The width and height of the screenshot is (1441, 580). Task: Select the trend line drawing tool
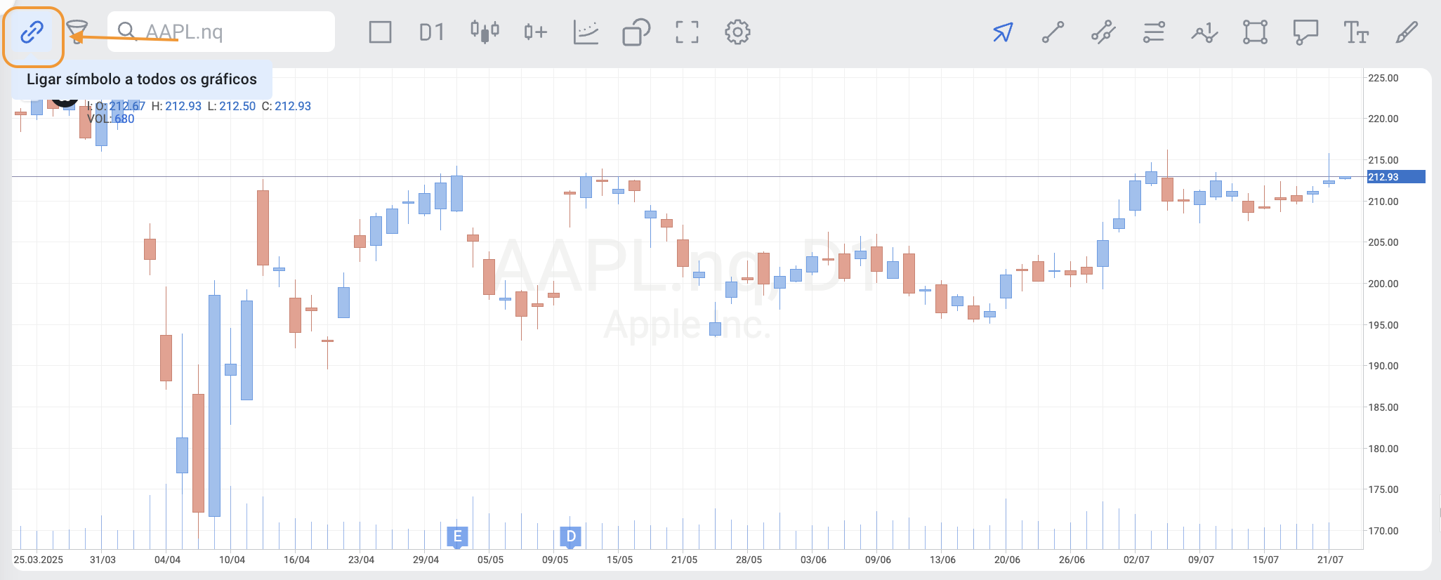click(x=1053, y=32)
